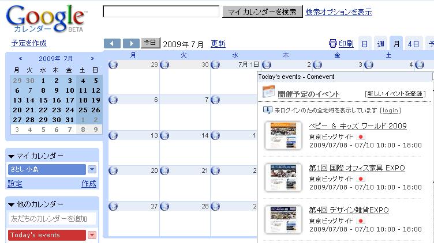This screenshot has width=434, height=243.
Task: Click the 予定を作成 link
Action: pos(29,43)
